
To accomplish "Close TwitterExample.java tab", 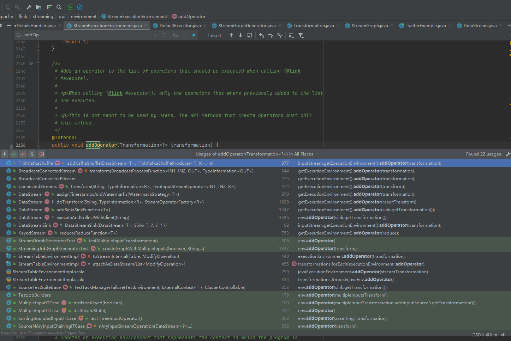I will tap(450, 25).
